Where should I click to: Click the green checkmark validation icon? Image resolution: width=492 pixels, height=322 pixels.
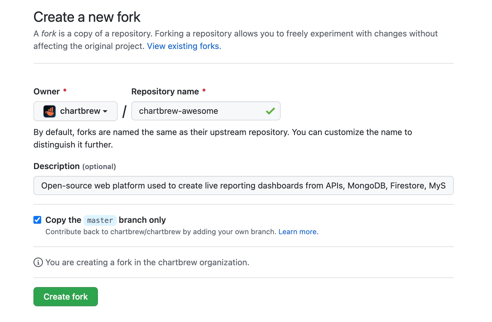(x=270, y=111)
